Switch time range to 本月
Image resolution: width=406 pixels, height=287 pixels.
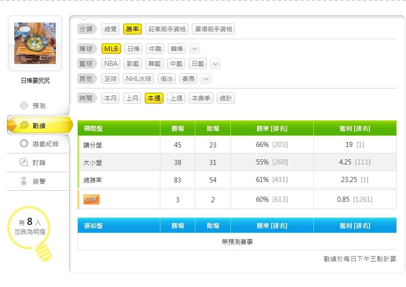(x=111, y=98)
